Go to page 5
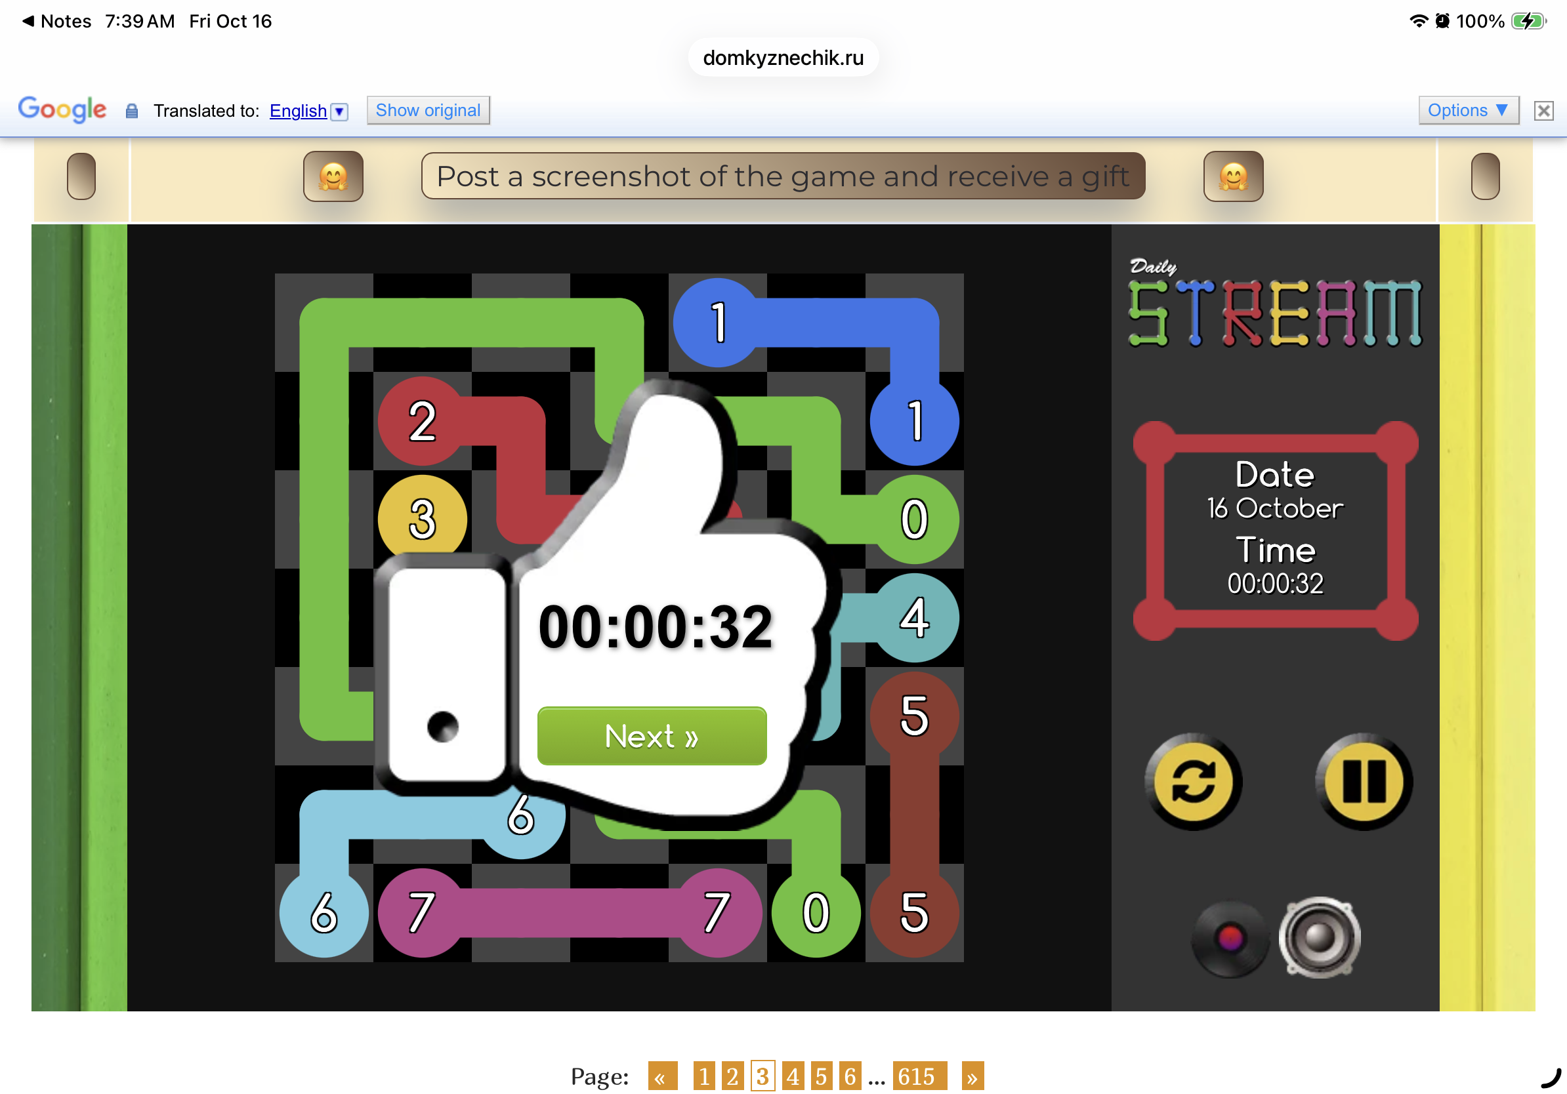 [821, 1076]
